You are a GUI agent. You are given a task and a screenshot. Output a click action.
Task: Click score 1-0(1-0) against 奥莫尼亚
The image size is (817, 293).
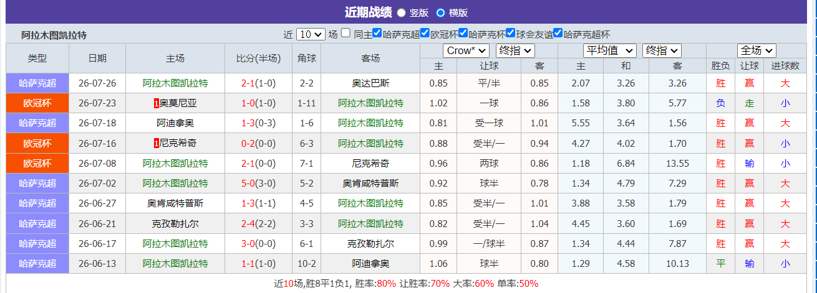tap(258, 103)
